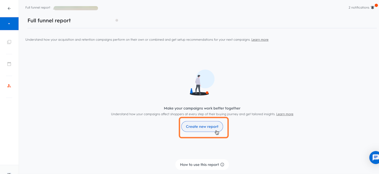
Task: Select the blurred account name in breadcrumb
Action: pos(76,8)
